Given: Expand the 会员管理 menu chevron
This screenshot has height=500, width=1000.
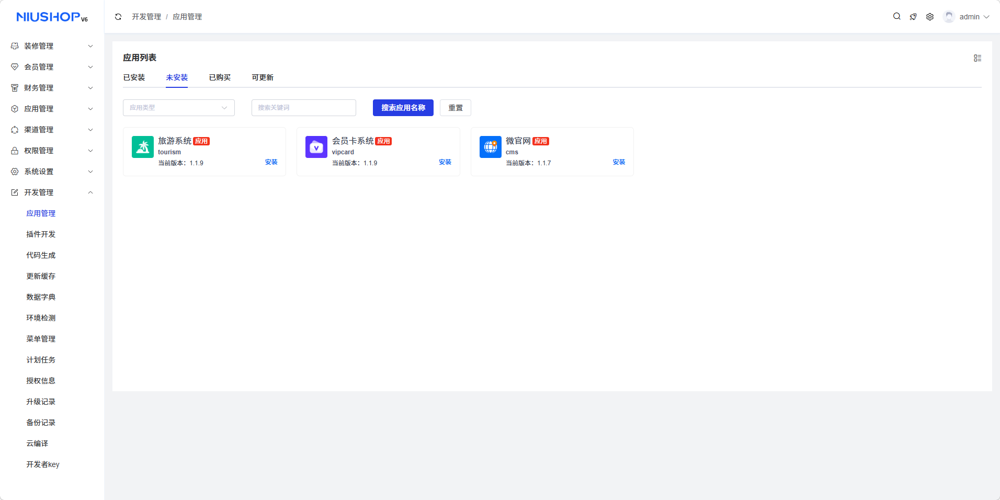Looking at the screenshot, I should tap(90, 67).
